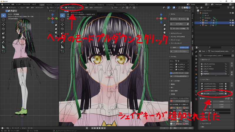The height and width of the screenshot is (132, 235).
Task: Click パトロンになる button
Action: [x=179, y=101]
